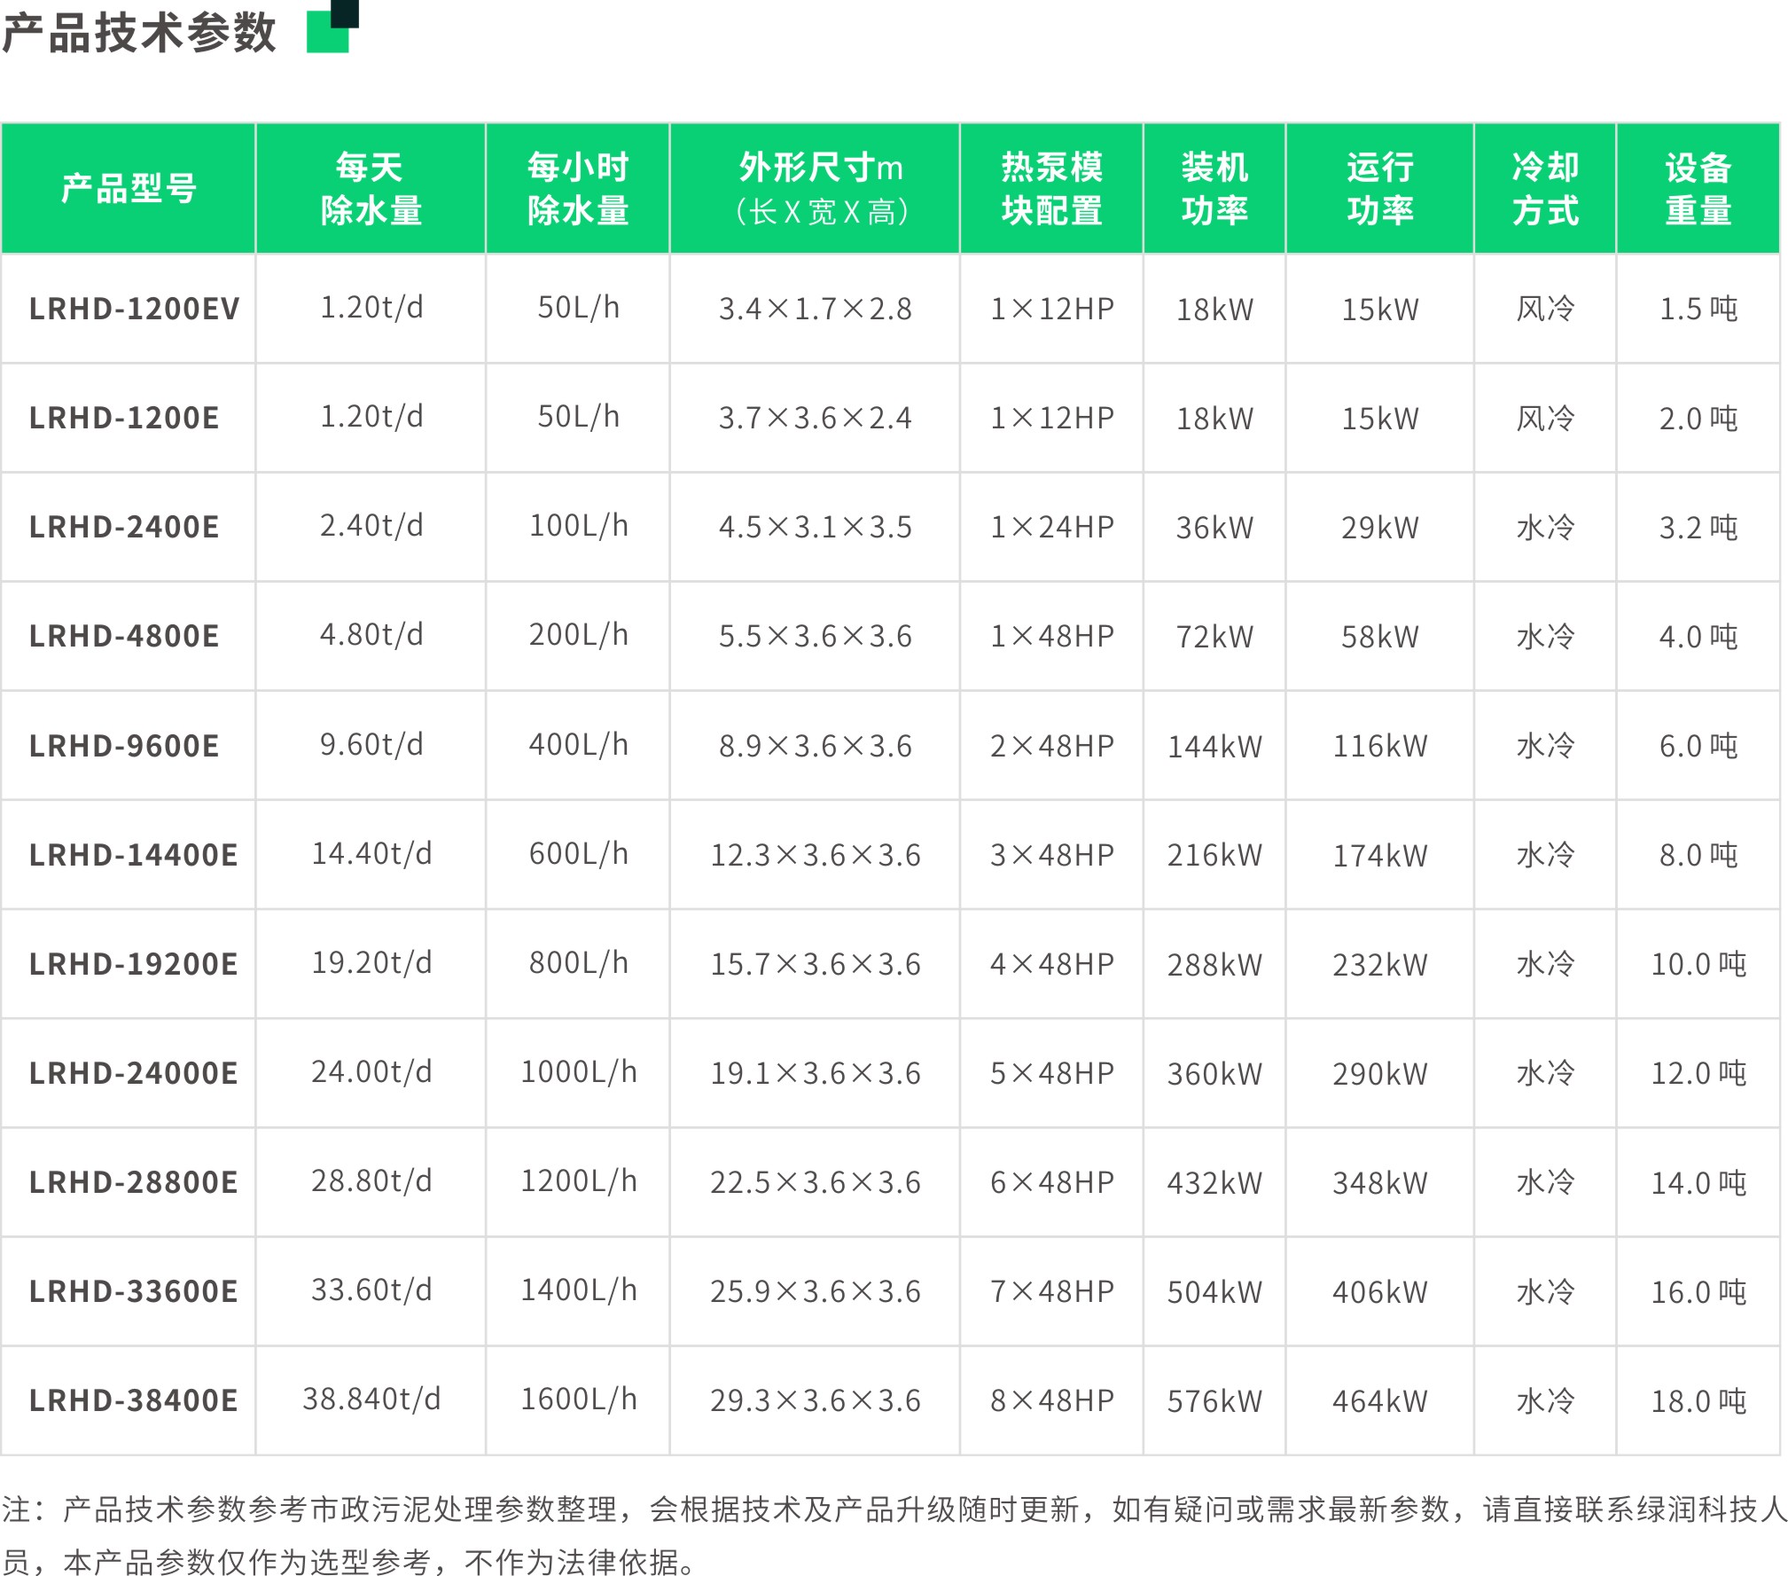
Task: Click the 冷却方式 column header
Action: pyautogui.click(x=1544, y=189)
